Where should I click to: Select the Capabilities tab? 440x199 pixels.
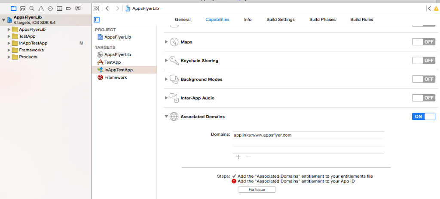[x=217, y=20]
